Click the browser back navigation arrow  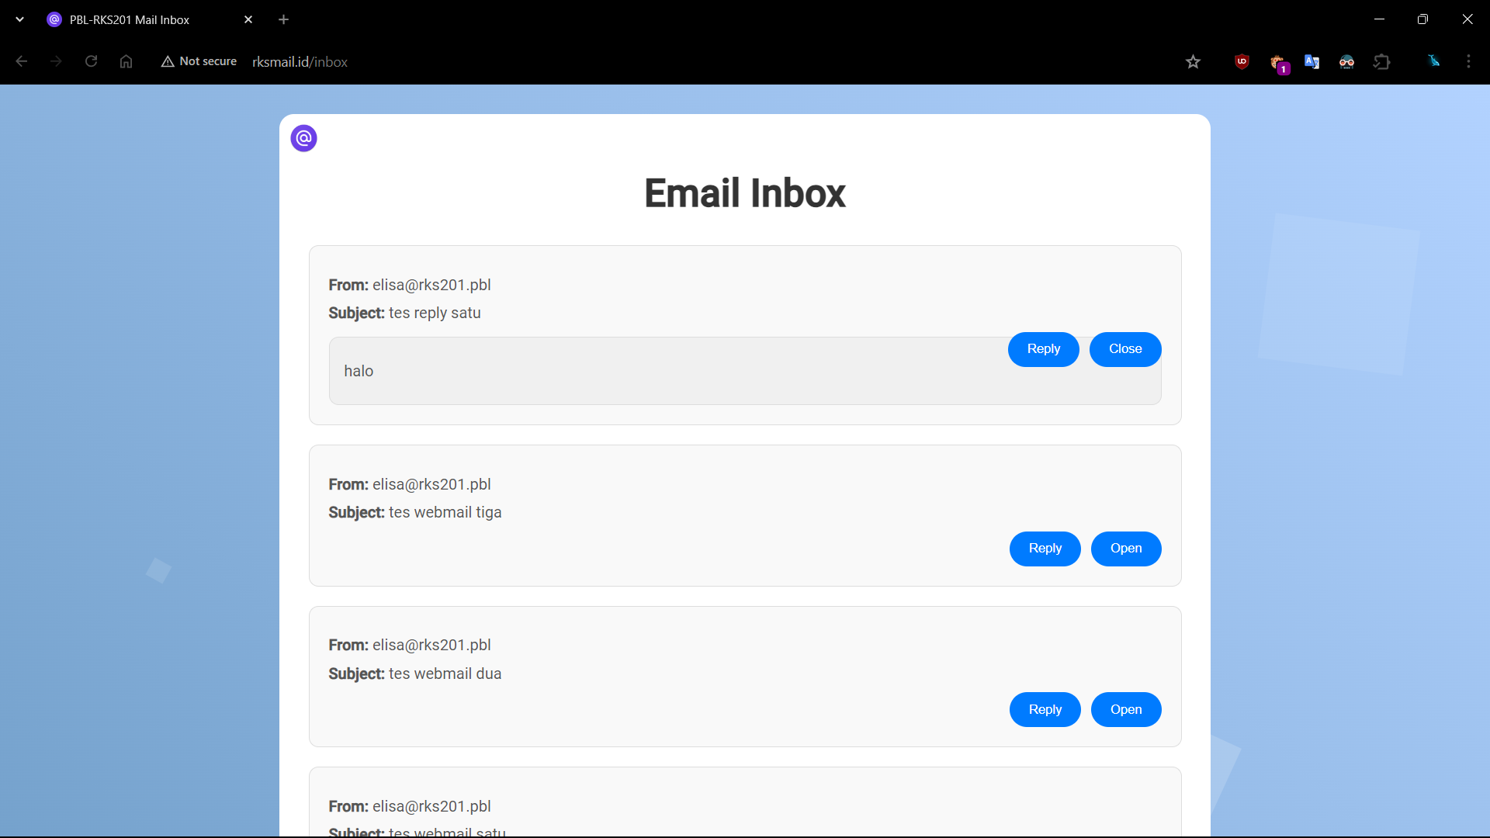(22, 61)
